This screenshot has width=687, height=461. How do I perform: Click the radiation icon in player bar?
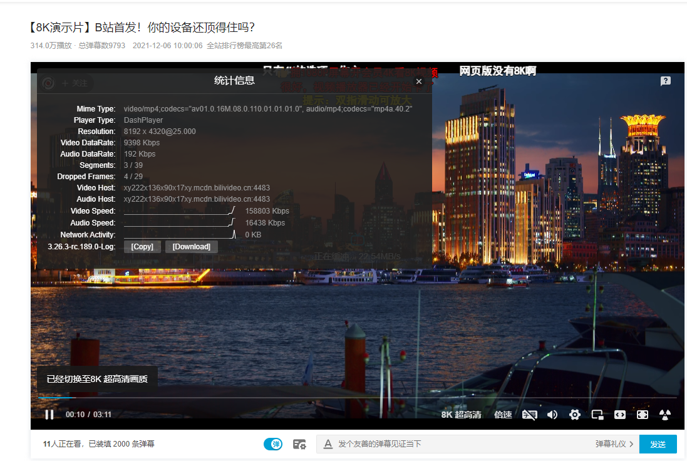[664, 415]
